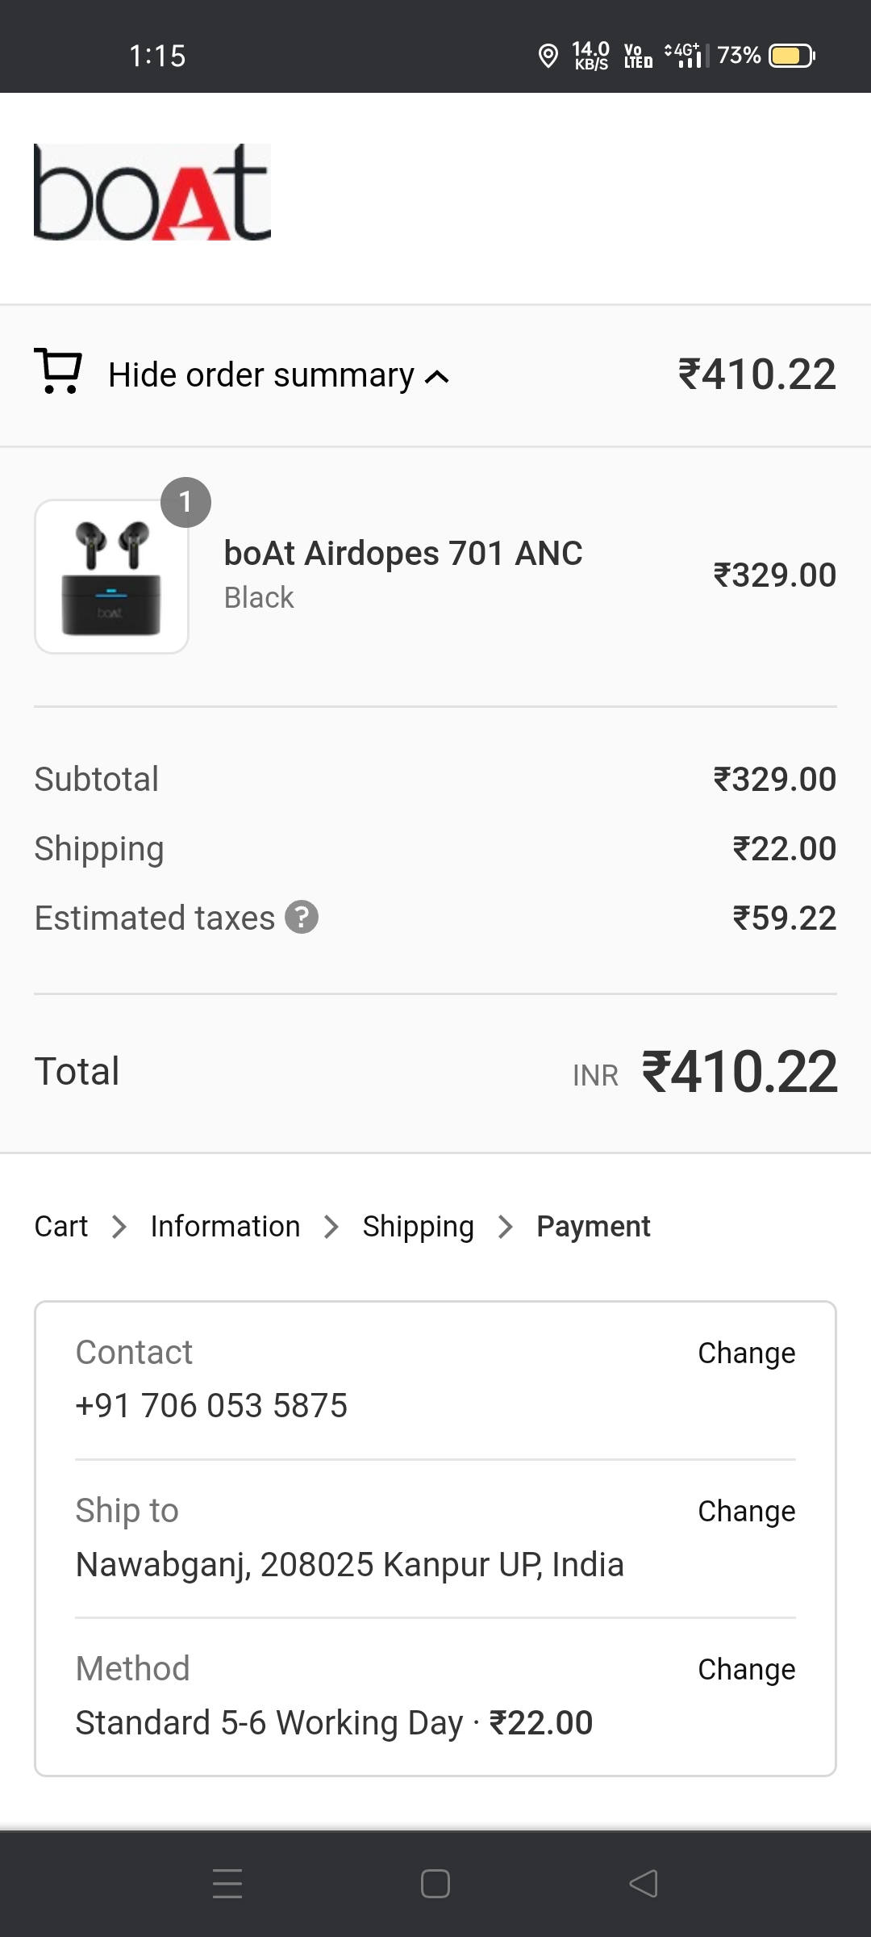Select the Payment breadcrumb step
Viewport: 871px width, 1937px height.
point(593,1227)
